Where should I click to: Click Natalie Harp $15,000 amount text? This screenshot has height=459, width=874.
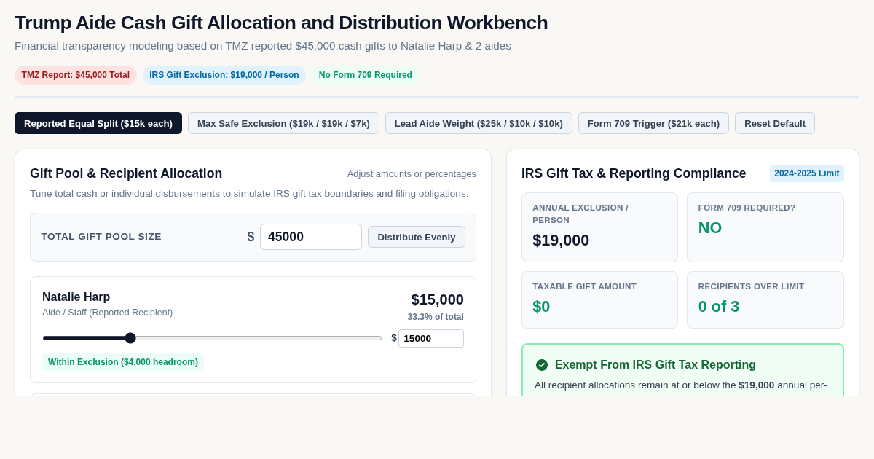point(437,299)
